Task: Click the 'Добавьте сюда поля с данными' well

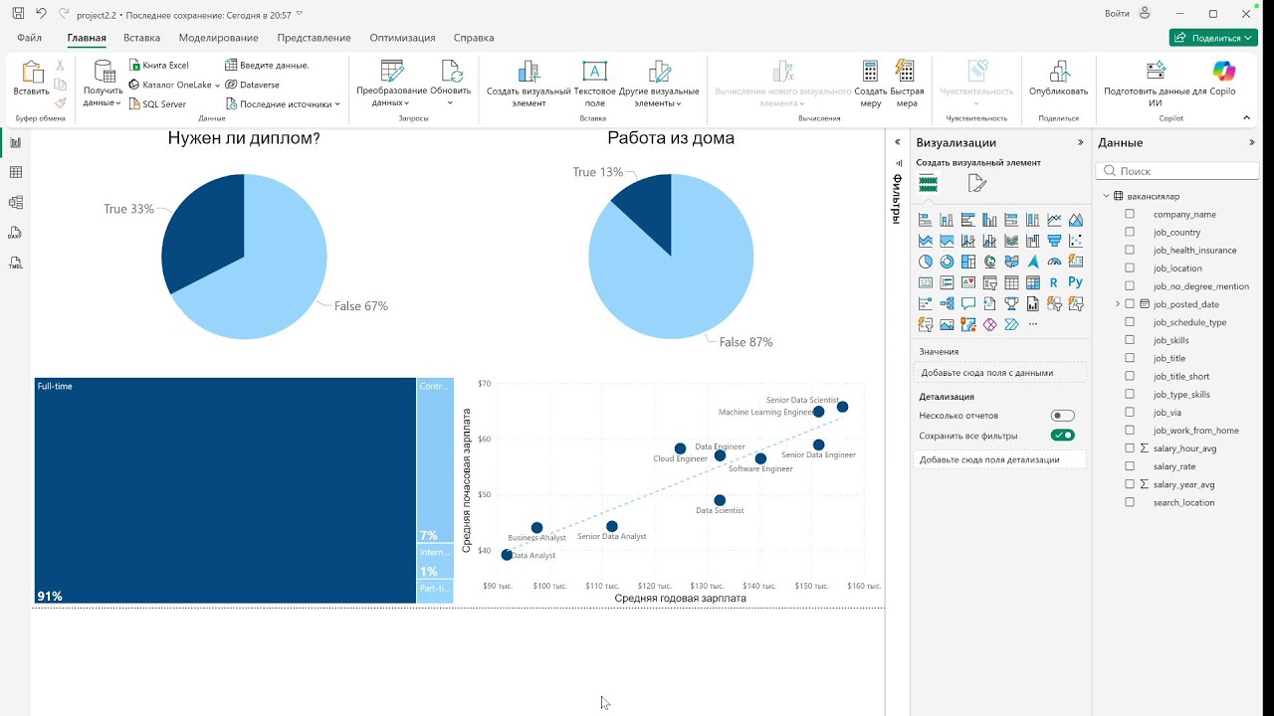Action: click(x=999, y=373)
